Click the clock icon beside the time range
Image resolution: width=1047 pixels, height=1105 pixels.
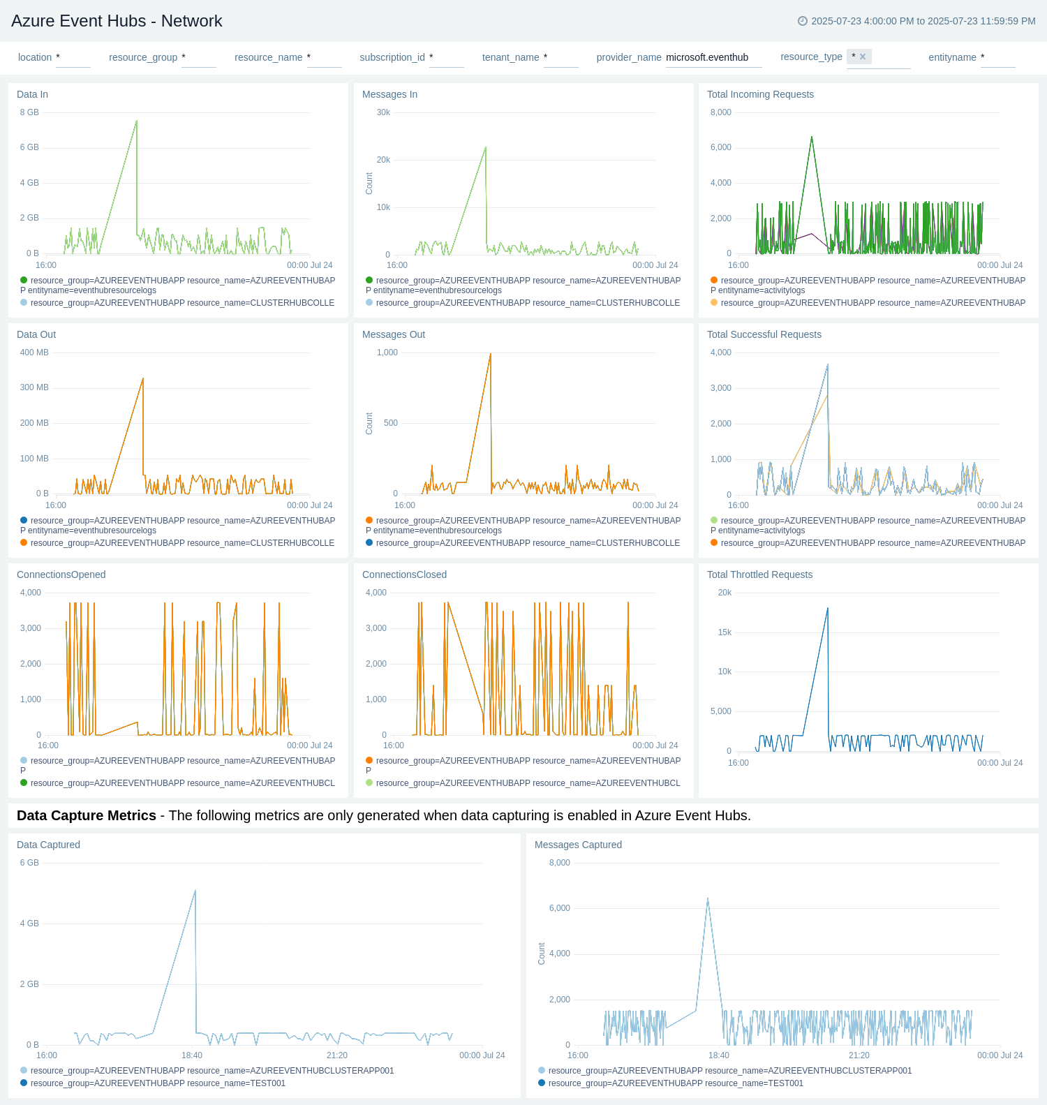[x=803, y=21]
